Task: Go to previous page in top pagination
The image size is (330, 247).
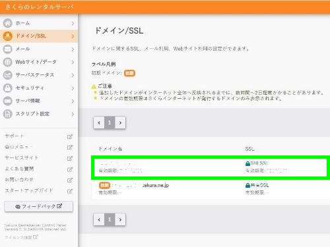Action: pos(99,123)
